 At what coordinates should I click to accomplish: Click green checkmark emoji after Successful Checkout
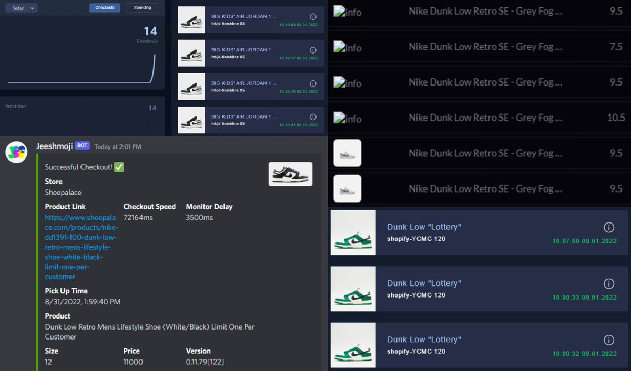(x=119, y=167)
